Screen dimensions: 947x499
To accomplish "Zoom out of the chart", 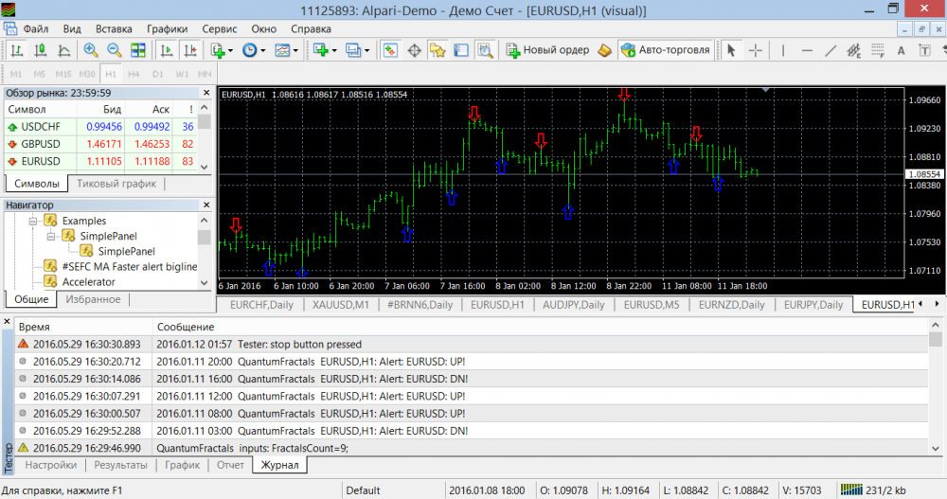I will (x=115, y=50).
